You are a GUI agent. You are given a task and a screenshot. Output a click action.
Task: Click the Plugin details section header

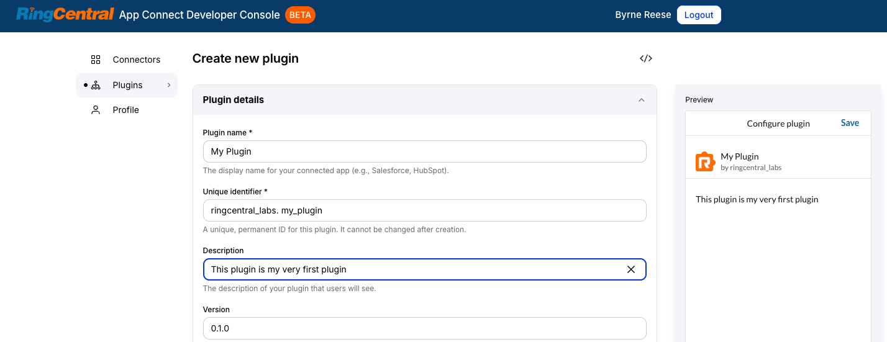point(425,100)
